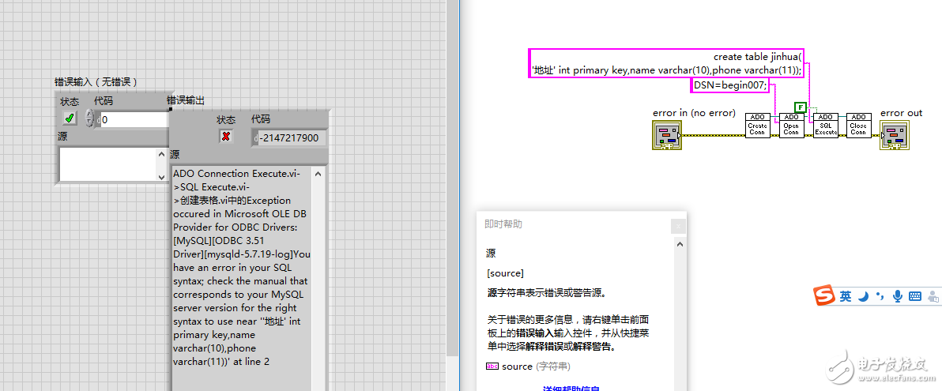Close the 即时帮助 context help window
Screen dimensions: 942x391
point(678,227)
